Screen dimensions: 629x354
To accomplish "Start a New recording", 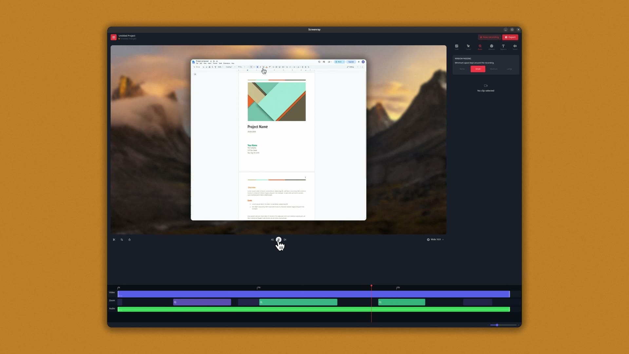I will point(489,37).
